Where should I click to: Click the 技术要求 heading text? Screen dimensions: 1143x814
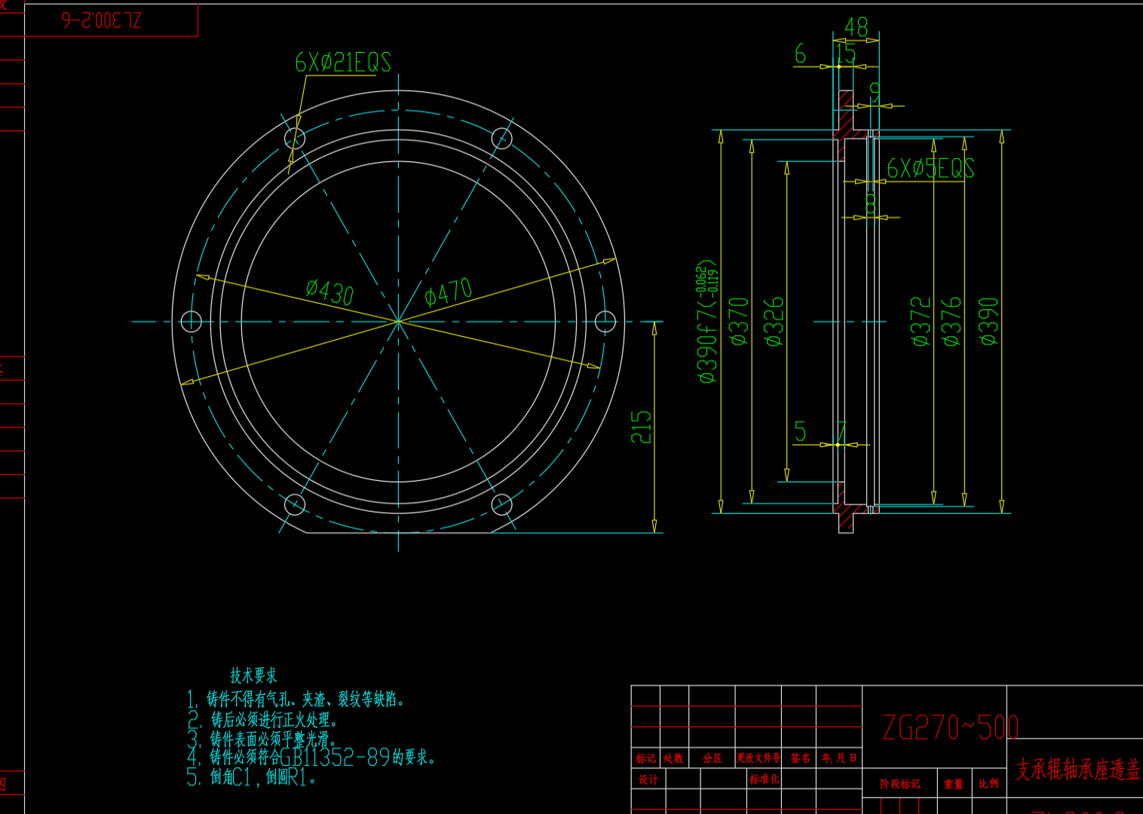253,675
